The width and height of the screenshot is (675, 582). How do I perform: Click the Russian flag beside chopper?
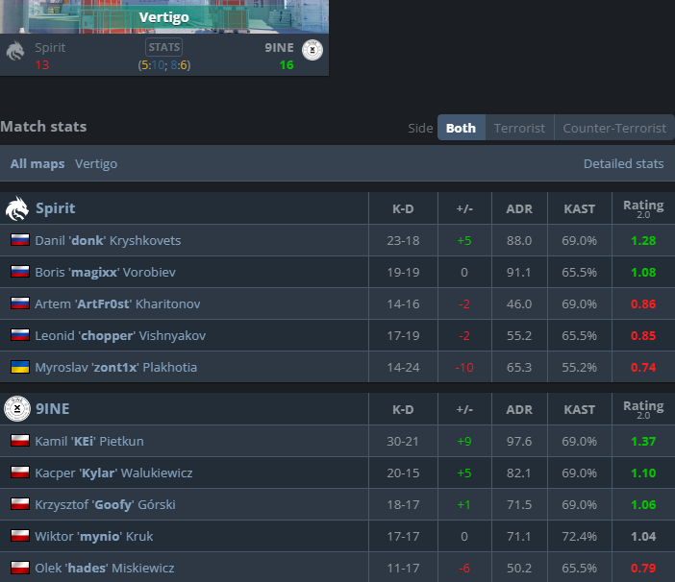[x=20, y=335]
